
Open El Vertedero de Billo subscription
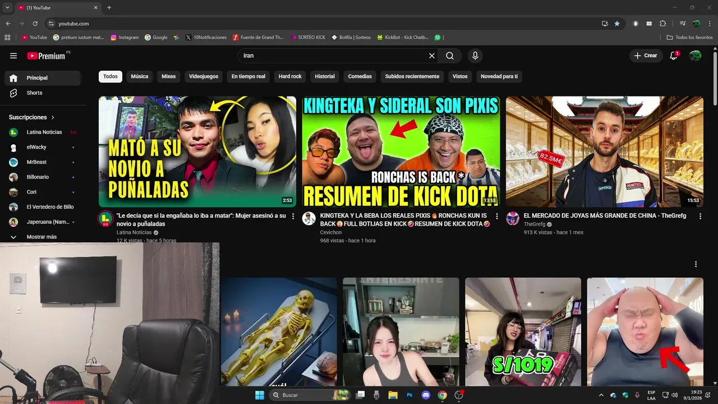(x=43, y=207)
